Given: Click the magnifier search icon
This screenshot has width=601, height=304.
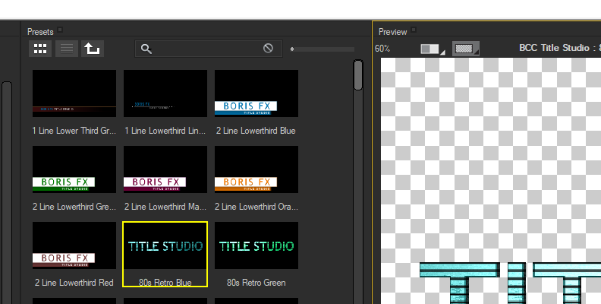Looking at the screenshot, I should [146, 49].
